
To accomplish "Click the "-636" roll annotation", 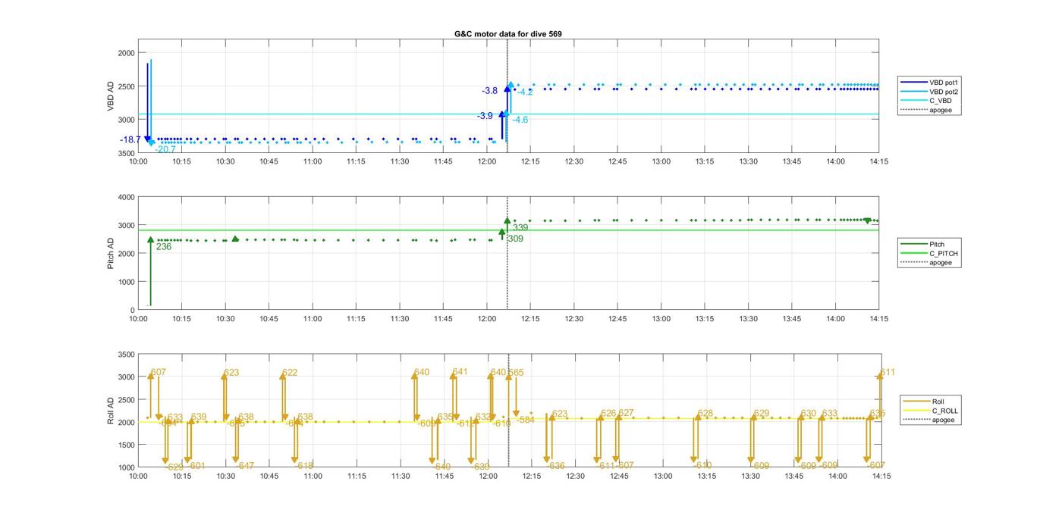I will 556,466.
